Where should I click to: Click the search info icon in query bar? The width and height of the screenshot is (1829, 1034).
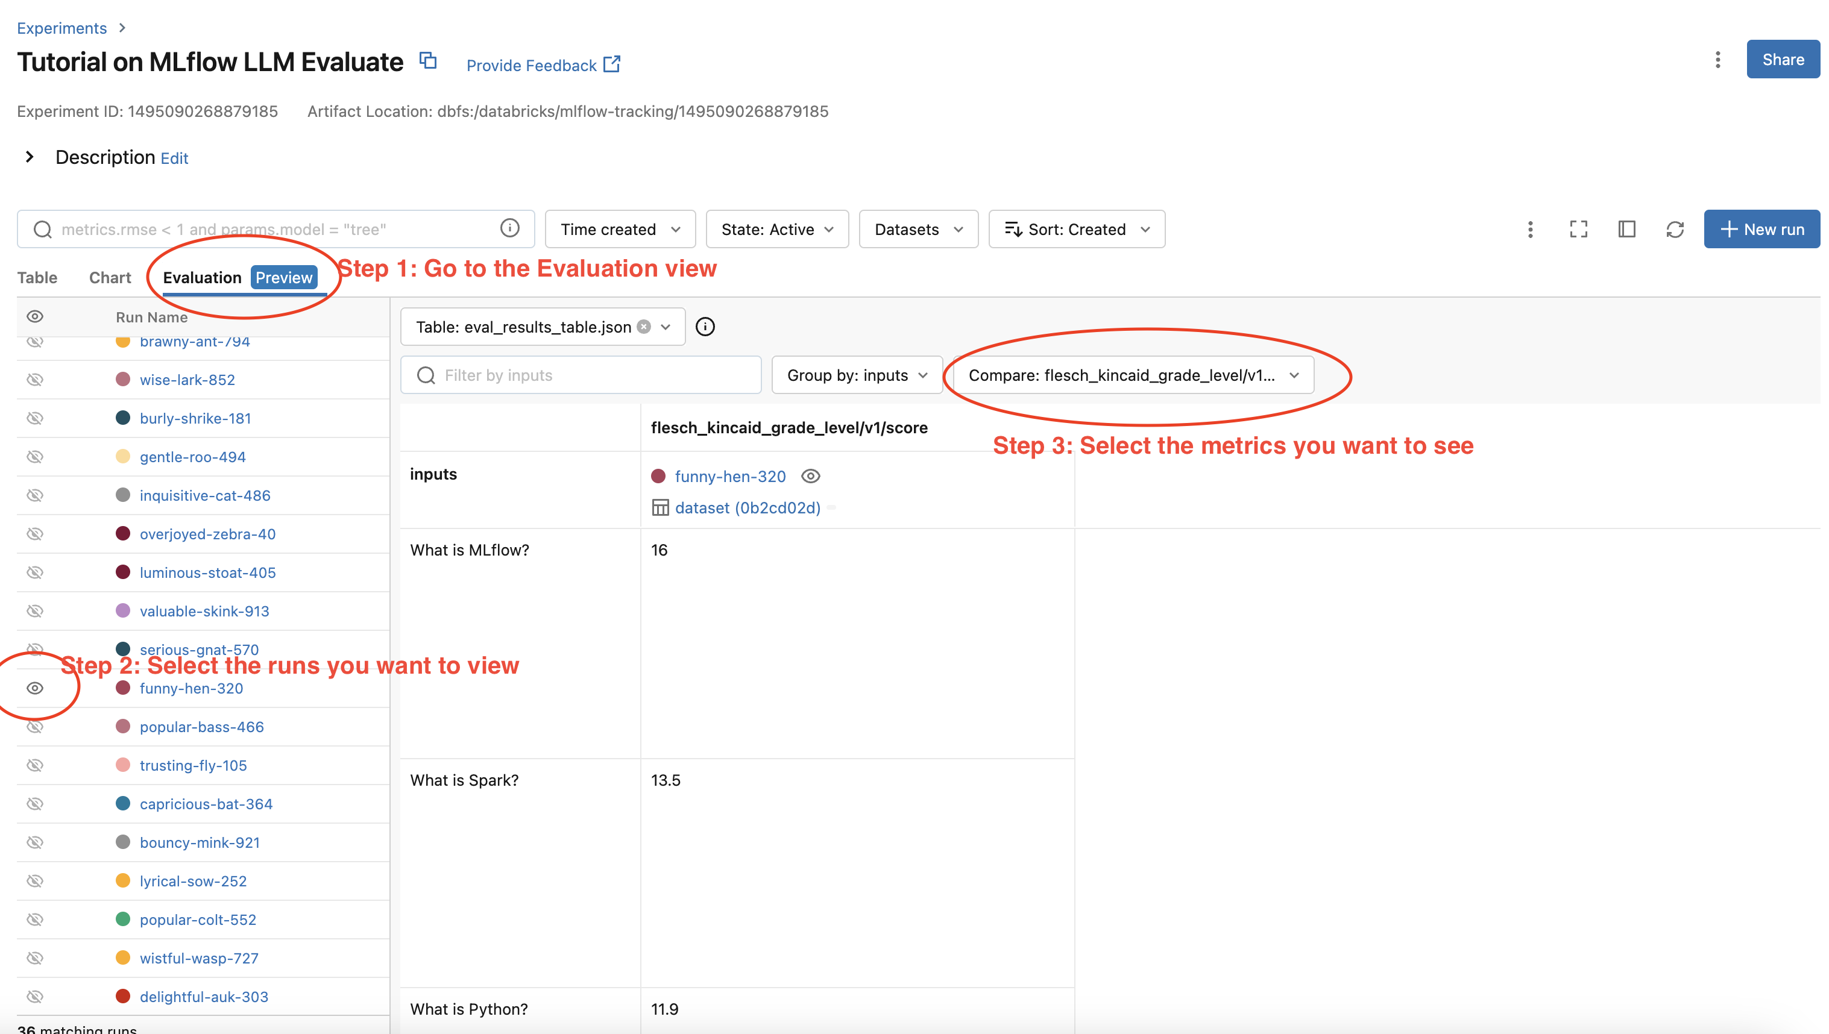509,228
